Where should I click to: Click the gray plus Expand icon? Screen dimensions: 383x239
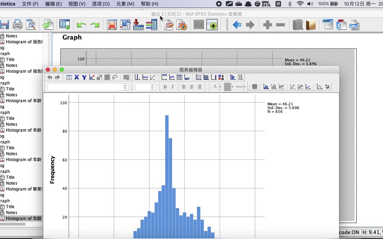tap(267, 25)
